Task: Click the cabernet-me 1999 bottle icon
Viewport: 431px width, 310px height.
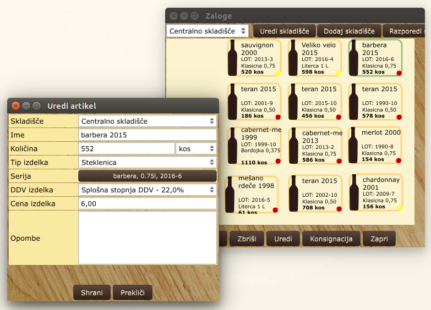Action: click(x=233, y=145)
